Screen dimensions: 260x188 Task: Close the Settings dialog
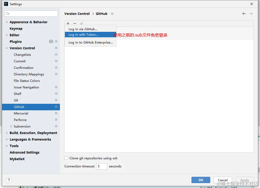coord(252,4)
